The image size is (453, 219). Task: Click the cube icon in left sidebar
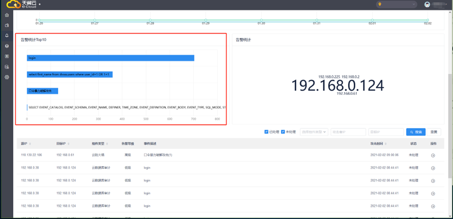7,46
